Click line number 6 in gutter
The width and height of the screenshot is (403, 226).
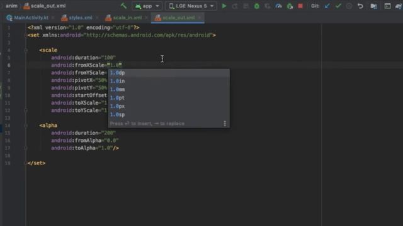point(9,65)
